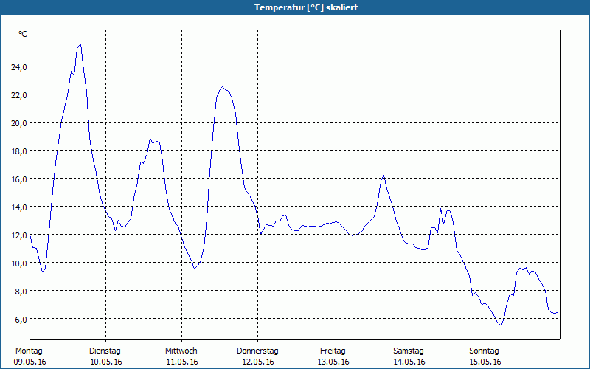Select the Montag day label

pos(29,351)
